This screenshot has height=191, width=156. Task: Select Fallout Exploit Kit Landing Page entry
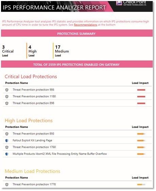32,140
